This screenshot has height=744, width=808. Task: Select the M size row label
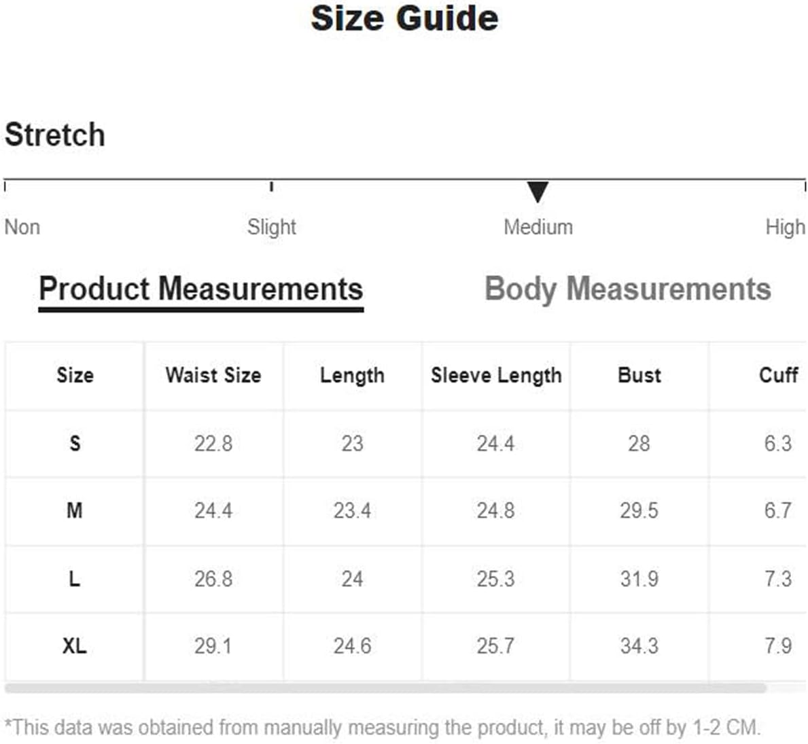click(x=75, y=510)
